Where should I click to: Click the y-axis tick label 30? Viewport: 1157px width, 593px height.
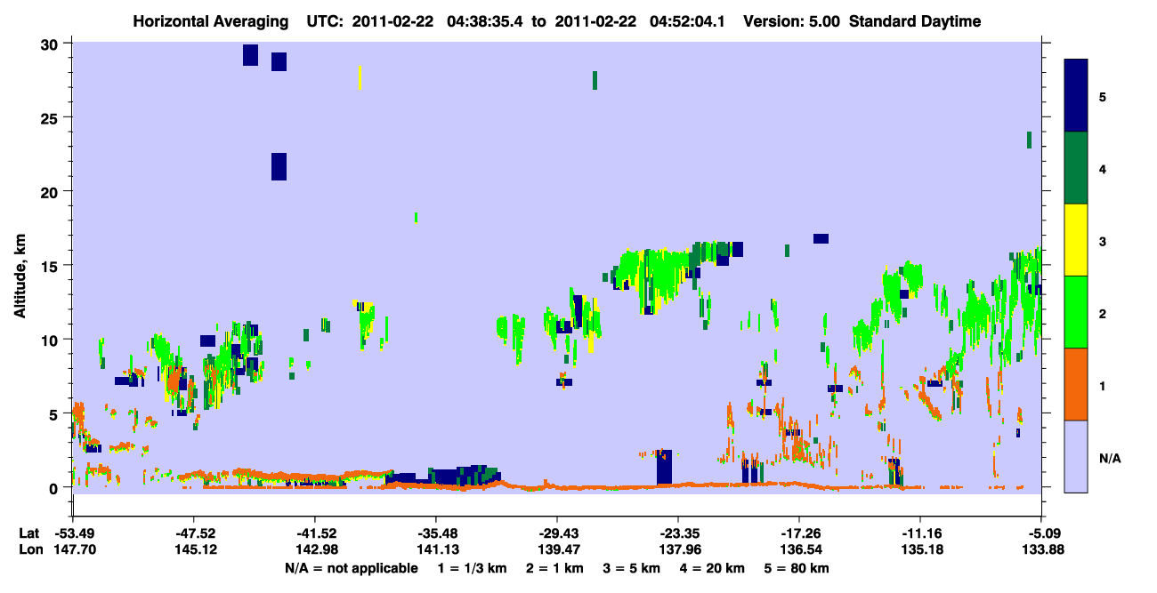(x=52, y=44)
